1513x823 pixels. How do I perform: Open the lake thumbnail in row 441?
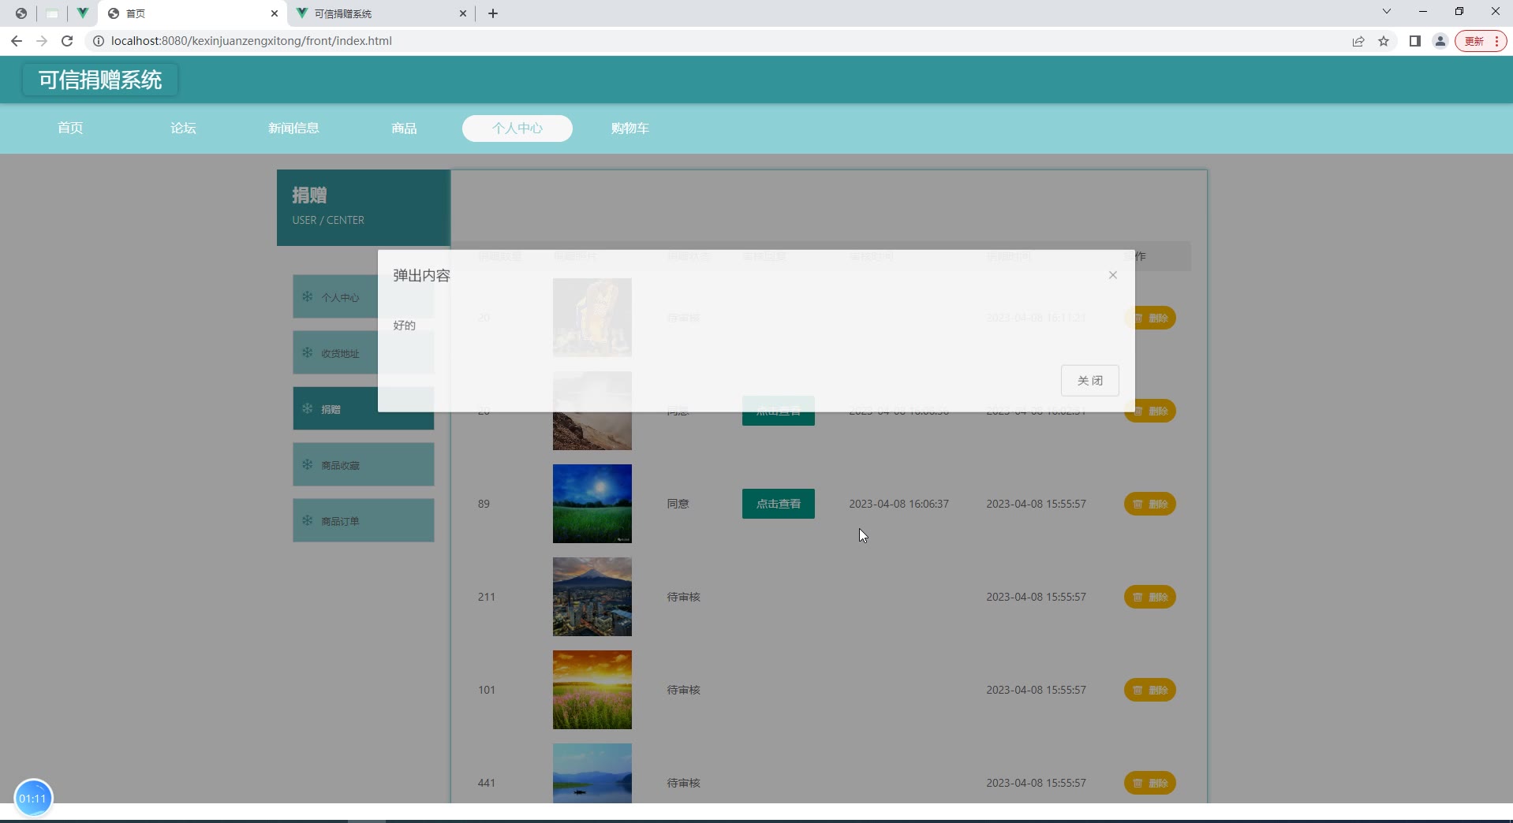(x=592, y=773)
